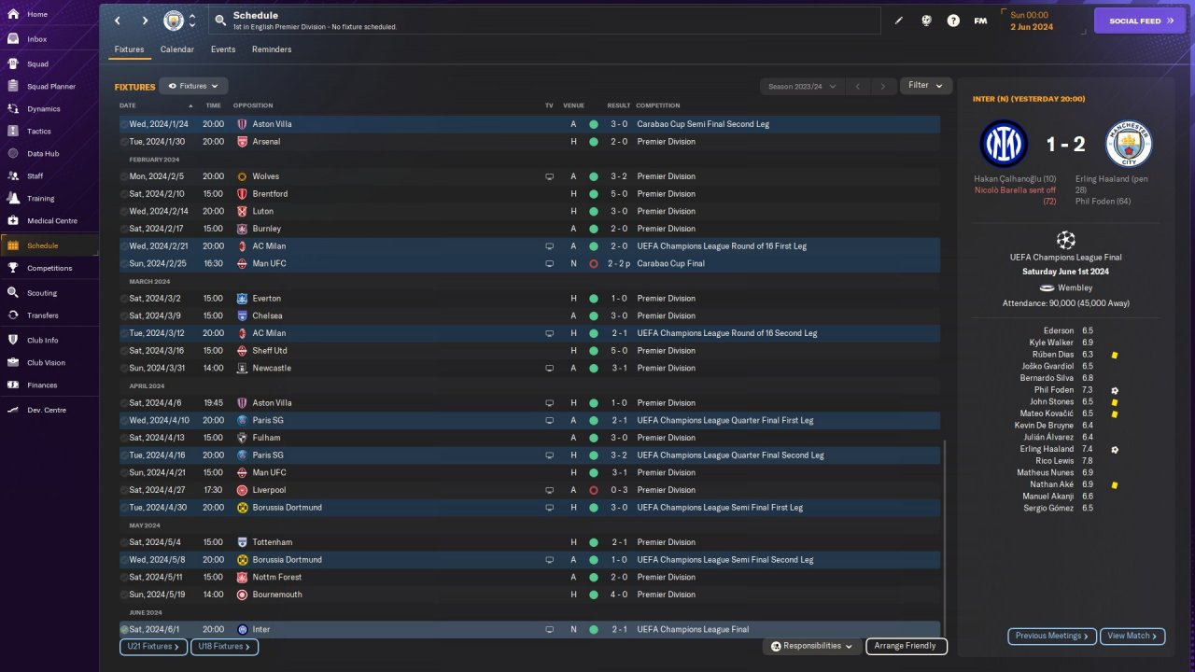Click the search magnifier icon

coord(220,21)
